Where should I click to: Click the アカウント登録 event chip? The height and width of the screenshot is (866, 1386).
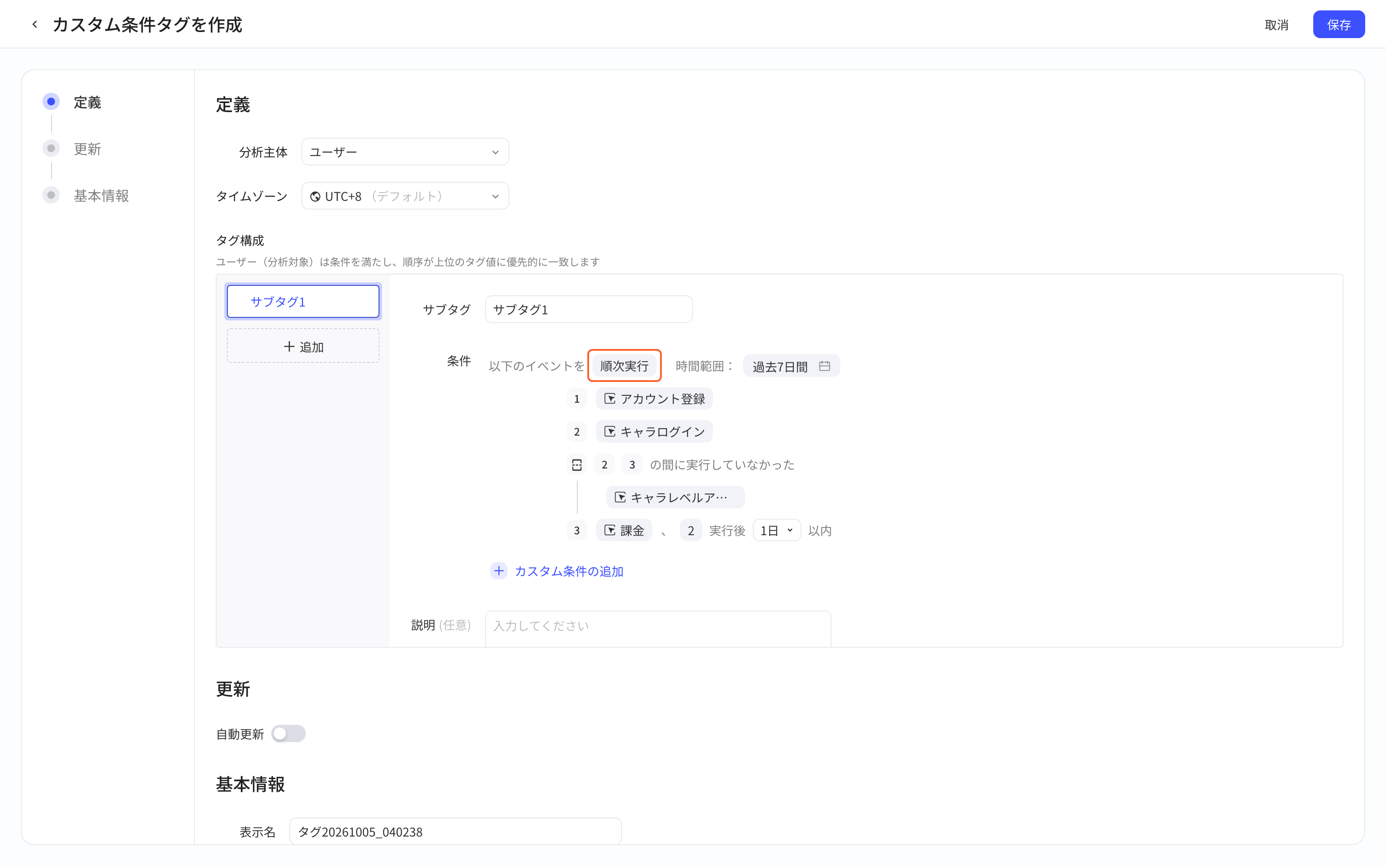654,399
